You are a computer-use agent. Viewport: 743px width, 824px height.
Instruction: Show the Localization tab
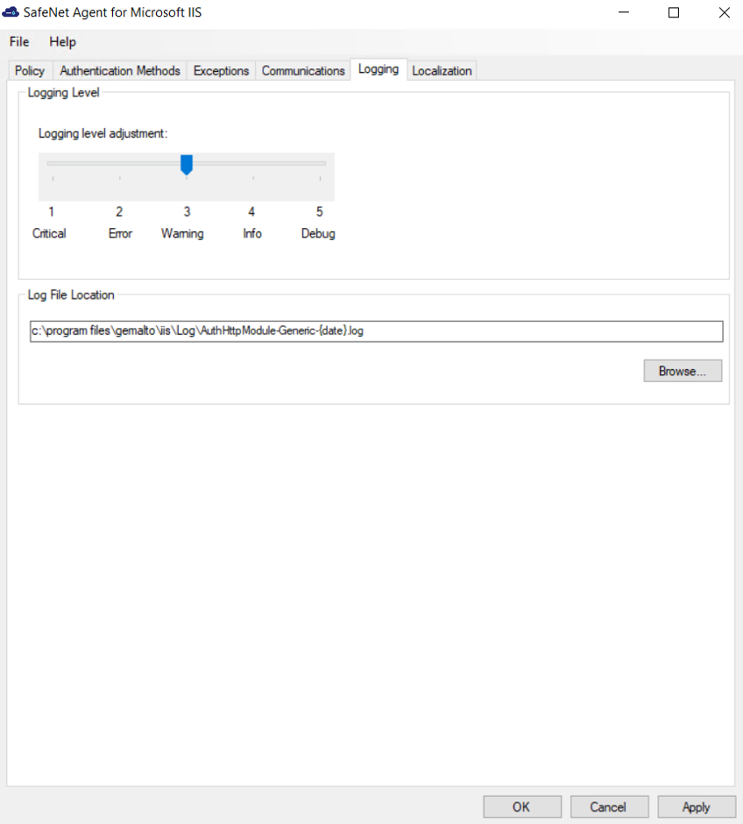(x=442, y=71)
